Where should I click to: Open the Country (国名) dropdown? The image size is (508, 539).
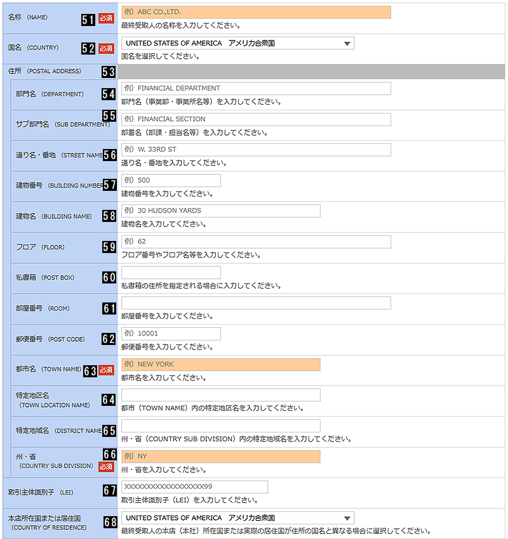(x=238, y=43)
